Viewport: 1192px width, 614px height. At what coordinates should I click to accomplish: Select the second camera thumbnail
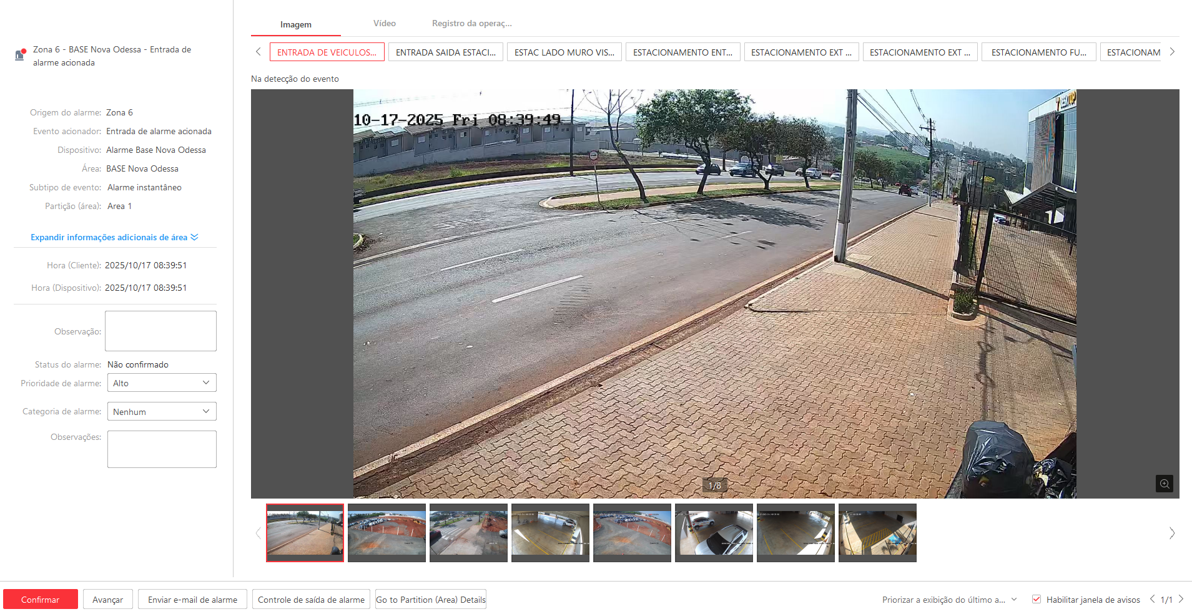(387, 532)
